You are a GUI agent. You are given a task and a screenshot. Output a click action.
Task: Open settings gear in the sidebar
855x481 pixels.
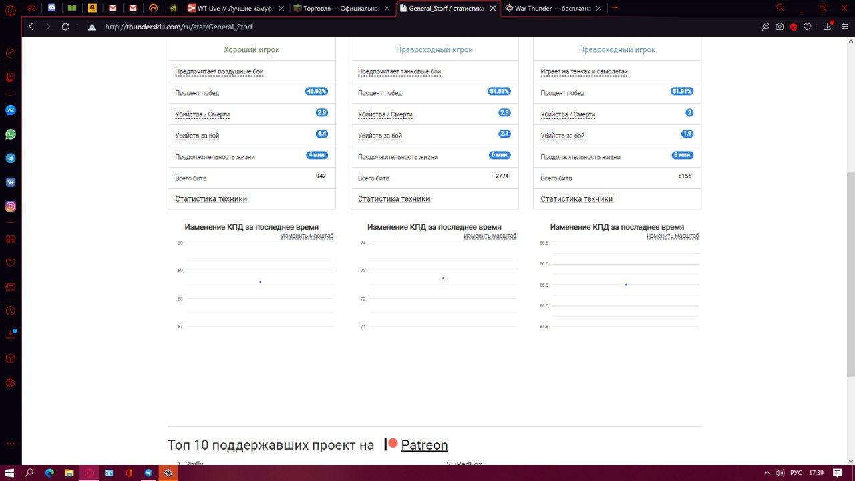click(x=10, y=383)
